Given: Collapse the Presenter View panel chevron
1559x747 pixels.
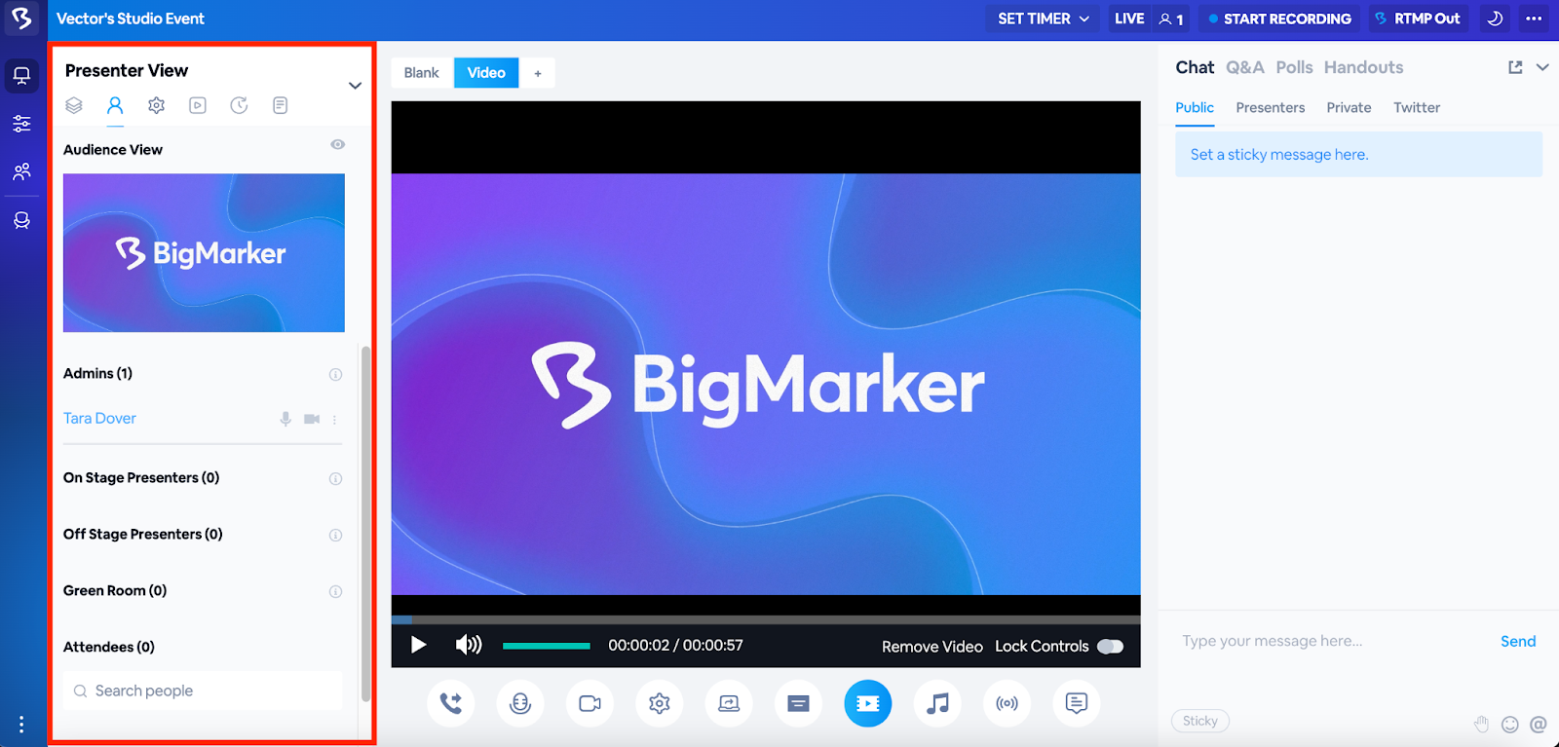Looking at the screenshot, I should tap(355, 86).
